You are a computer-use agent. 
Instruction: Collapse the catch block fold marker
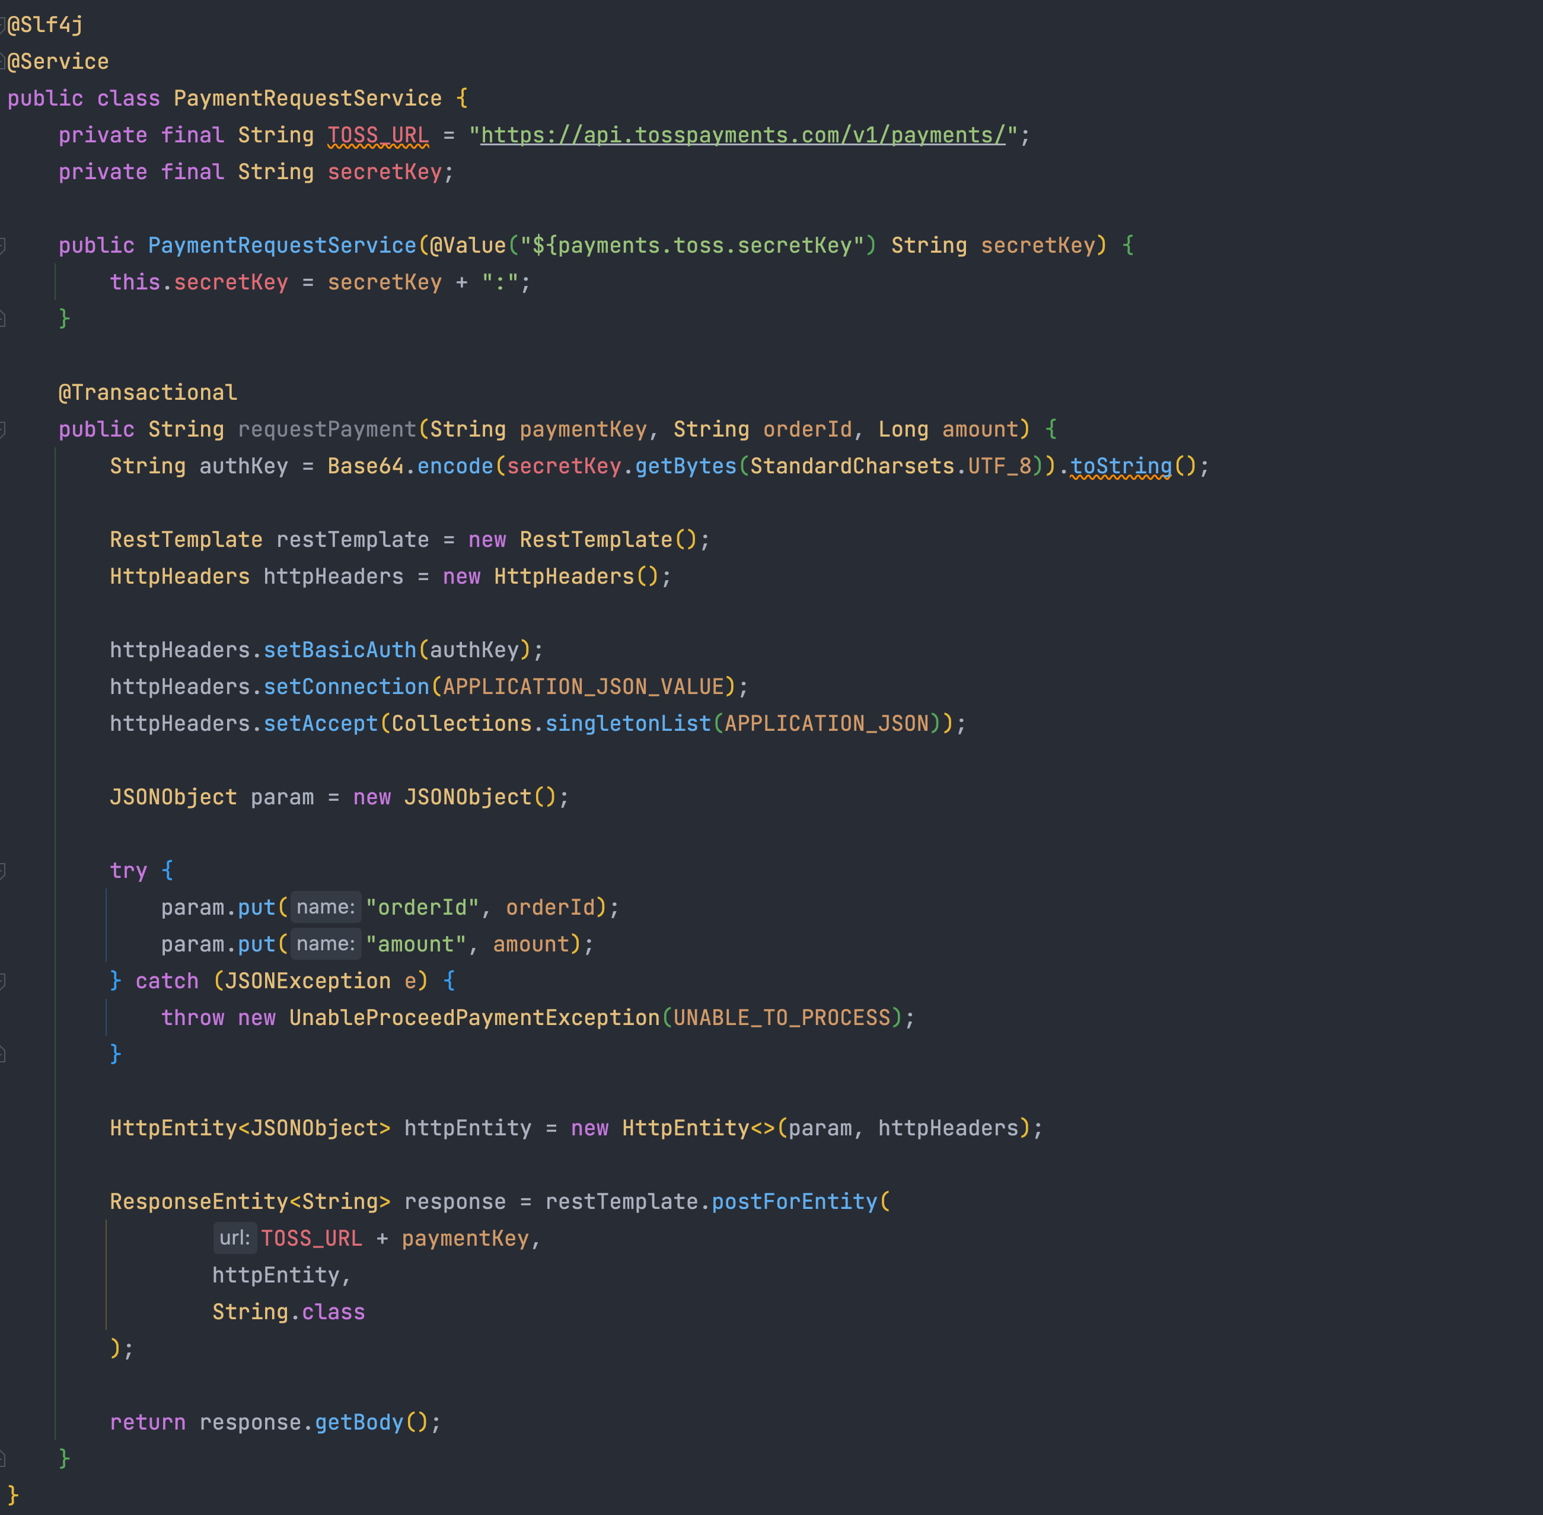tap(2, 981)
